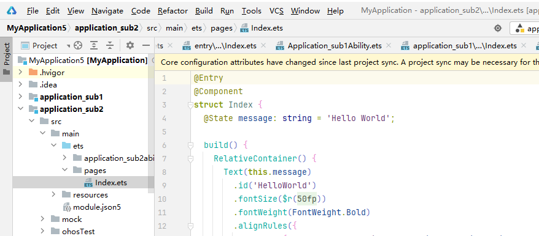The width and height of the screenshot is (539, 236).
Task: Expand the mock folder
Action: tap(42, 219)
